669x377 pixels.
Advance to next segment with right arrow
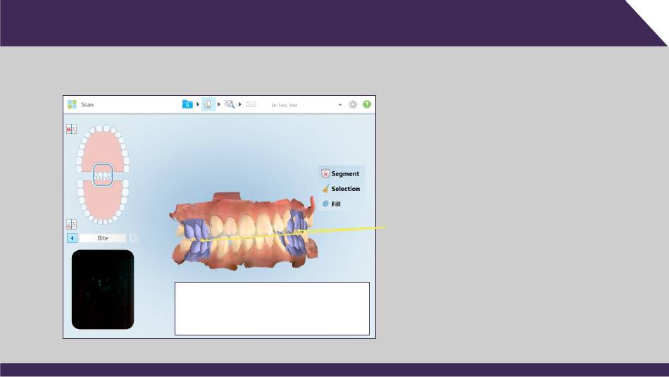click(133, 238)
